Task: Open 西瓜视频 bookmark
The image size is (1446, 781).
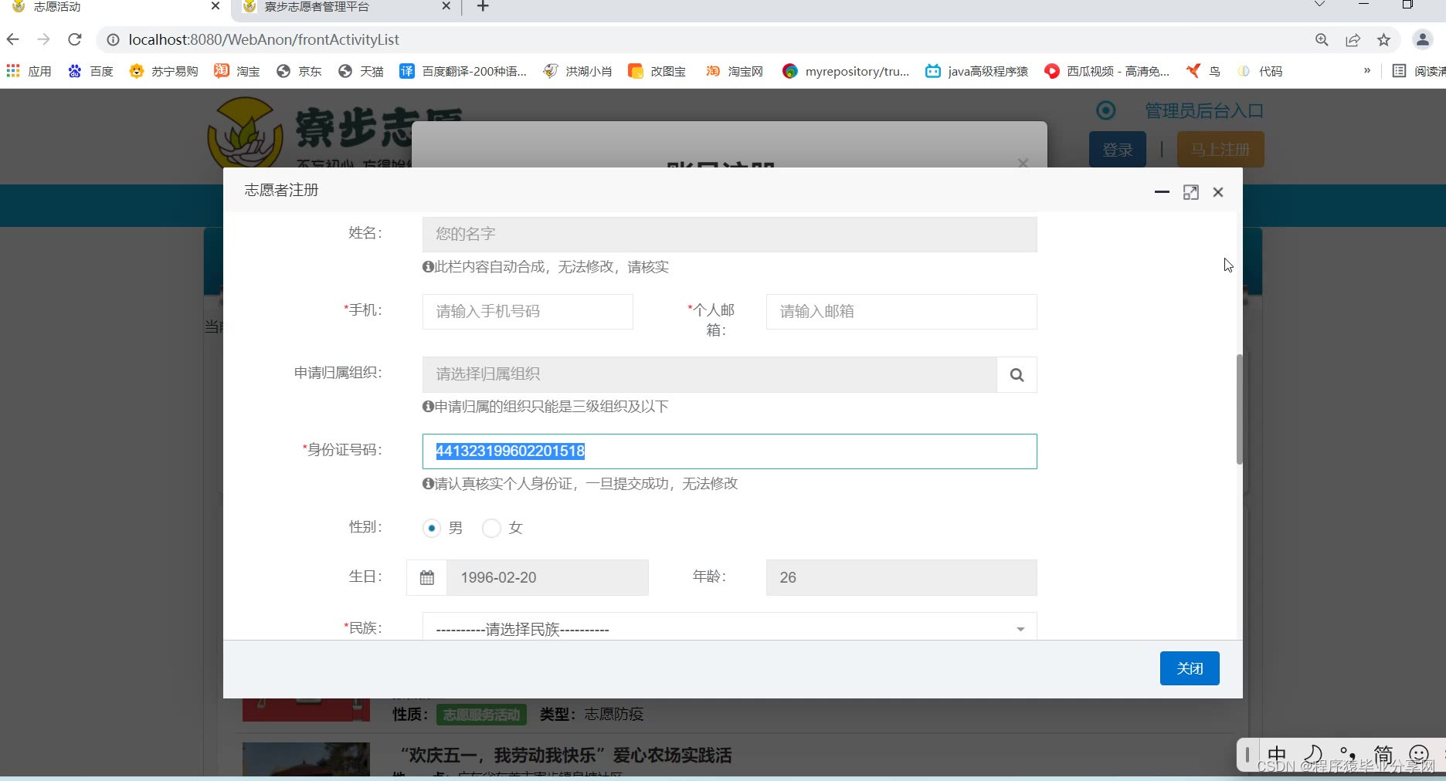Action: coord(1107,71)
